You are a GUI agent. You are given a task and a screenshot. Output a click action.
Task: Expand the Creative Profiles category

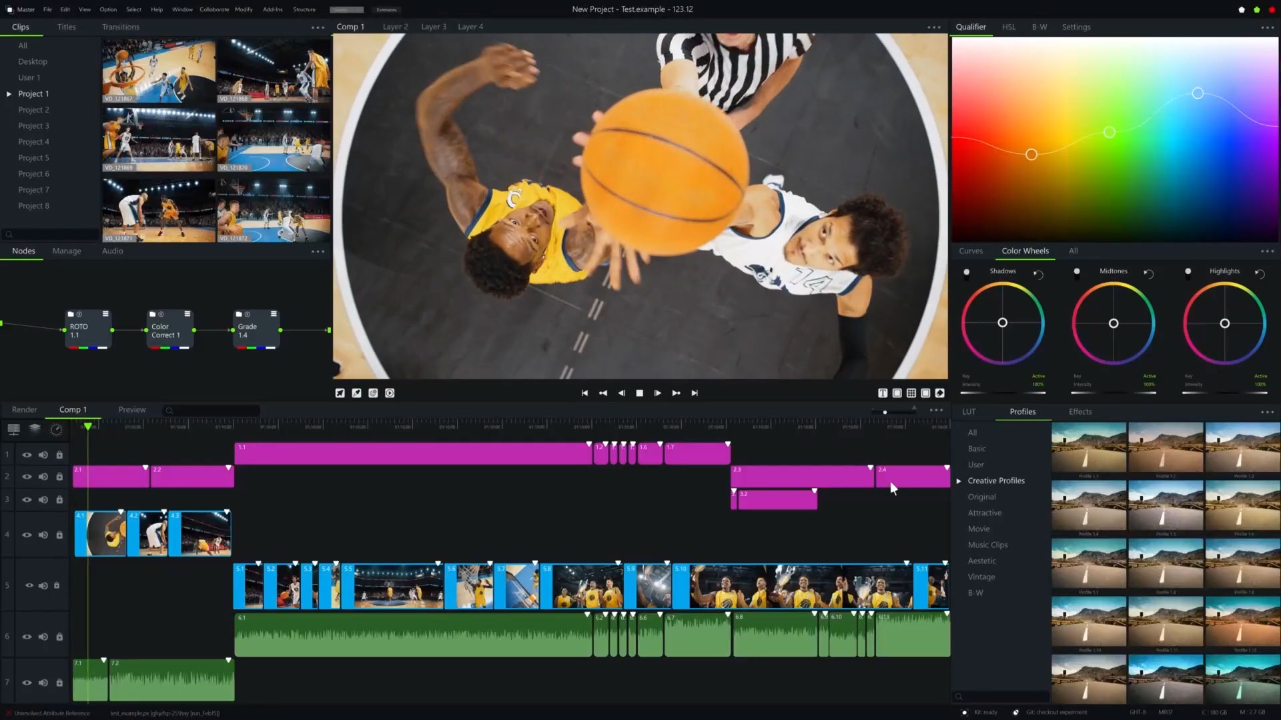point(959,481)
